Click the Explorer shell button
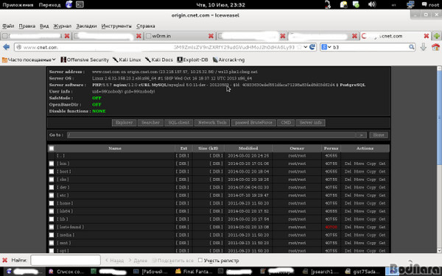This screenshot has height=276, width=442. (124, 122)
